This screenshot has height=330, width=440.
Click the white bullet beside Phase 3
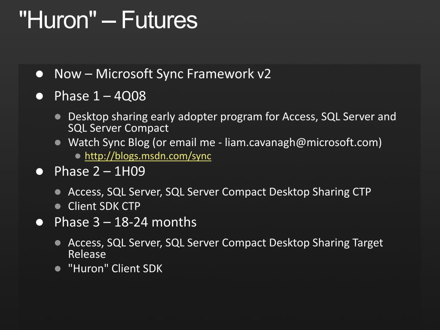(40, 222)
